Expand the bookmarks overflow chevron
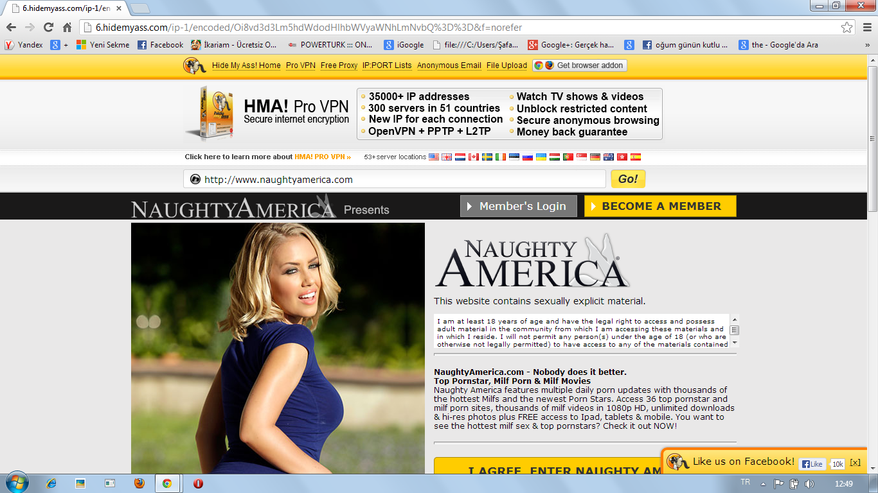This screenshot has width=878, height=493. [867, 45]
